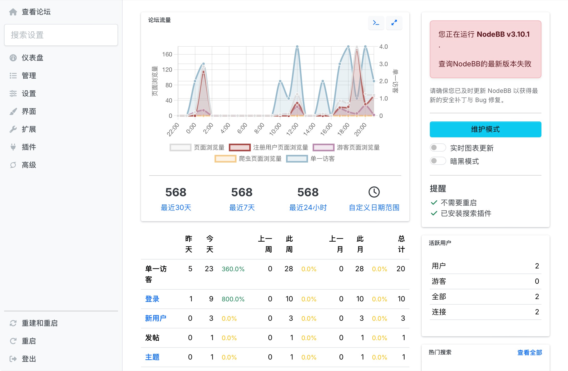Open the 登录 stats link
The width and height of the screenshot is (568, 371).
coord(152,299)
